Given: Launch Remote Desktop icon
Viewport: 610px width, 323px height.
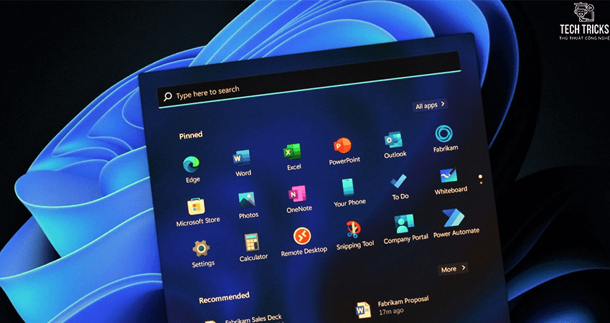Looking at the screenshot, I should pyautogui.click(x=302, y=236).
